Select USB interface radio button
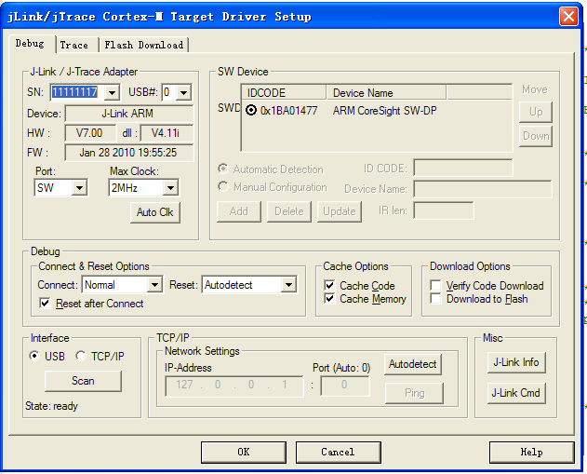Viewport: 587px width, 474px height. (x=34, y=356)
